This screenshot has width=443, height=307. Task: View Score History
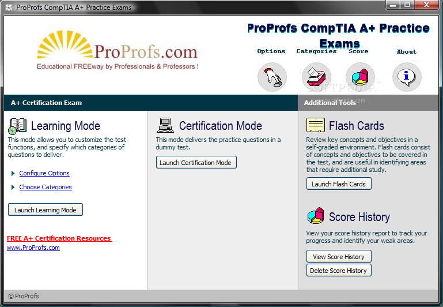(x=339, y=256)
